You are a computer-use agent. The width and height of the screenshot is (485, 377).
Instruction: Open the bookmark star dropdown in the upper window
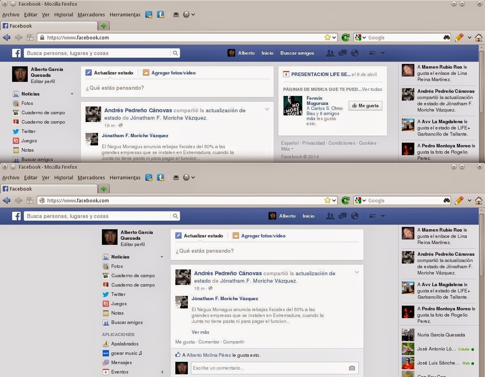click(x=334, y=38)
